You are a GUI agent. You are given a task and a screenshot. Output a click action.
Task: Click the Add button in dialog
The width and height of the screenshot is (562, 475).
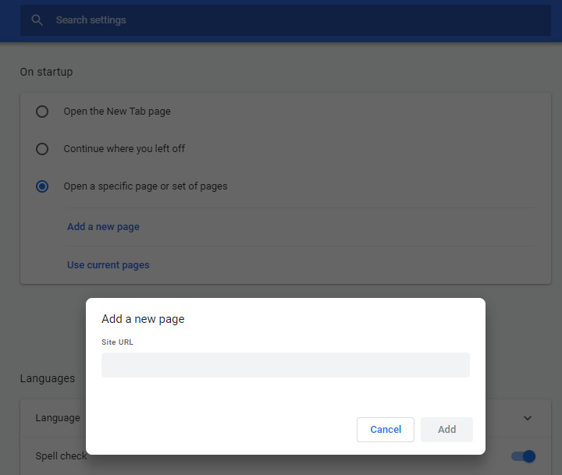tap(446, 430)
